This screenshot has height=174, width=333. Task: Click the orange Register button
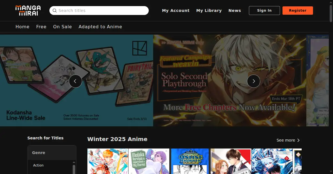pos(298,11)
